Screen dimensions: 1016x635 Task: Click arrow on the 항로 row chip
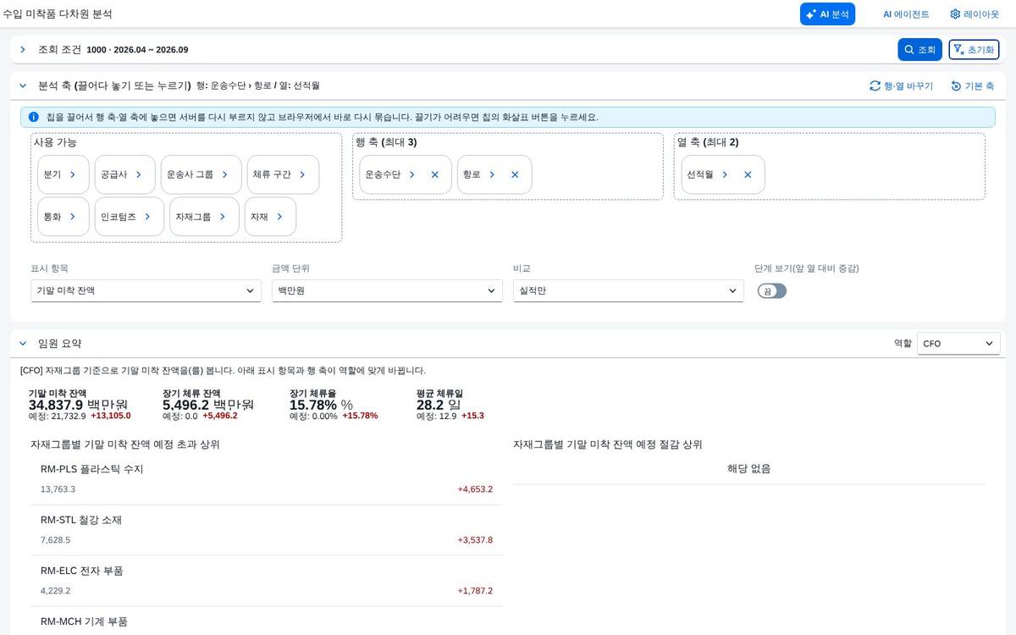pos(492,174)
